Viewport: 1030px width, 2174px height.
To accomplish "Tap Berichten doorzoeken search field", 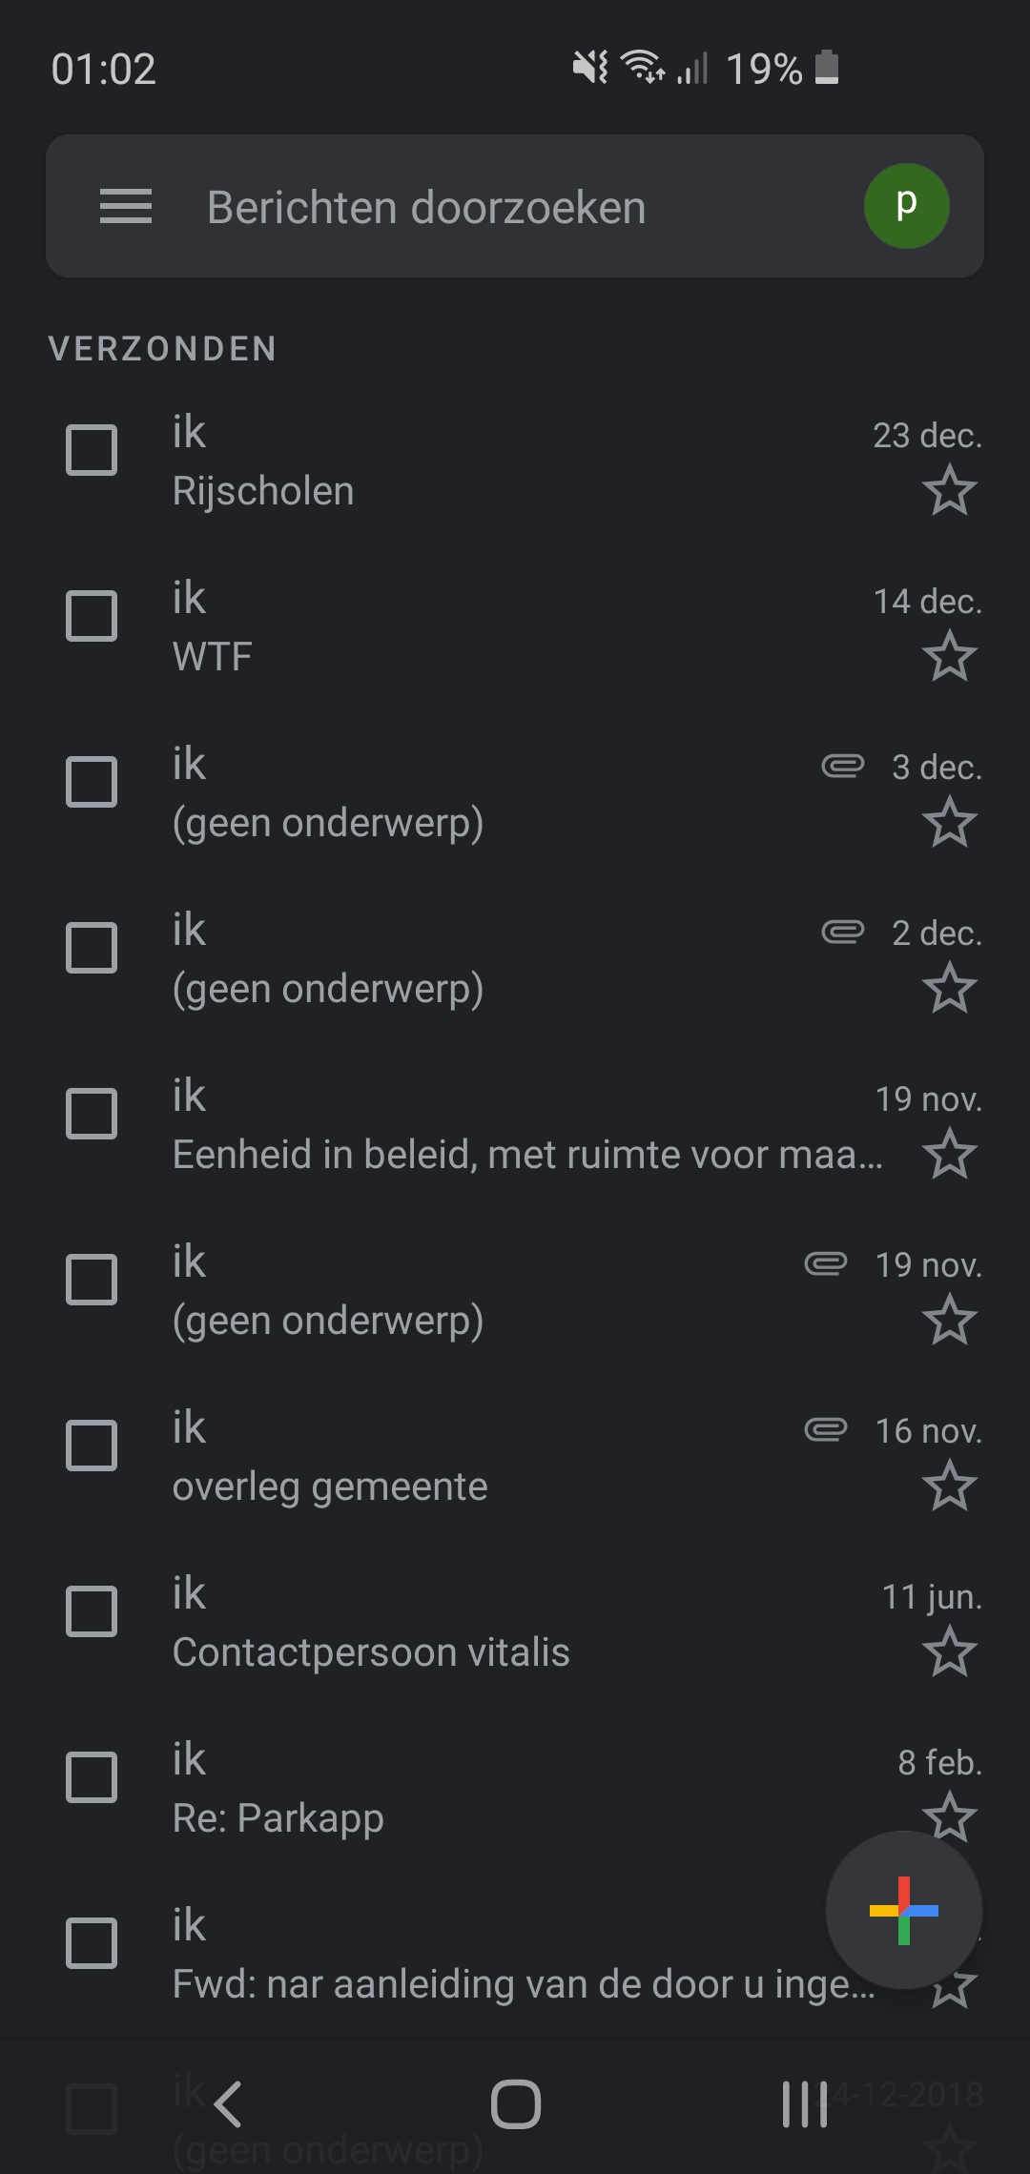I will tap(515, 206).
